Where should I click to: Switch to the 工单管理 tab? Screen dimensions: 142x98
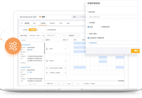point(43,23)
